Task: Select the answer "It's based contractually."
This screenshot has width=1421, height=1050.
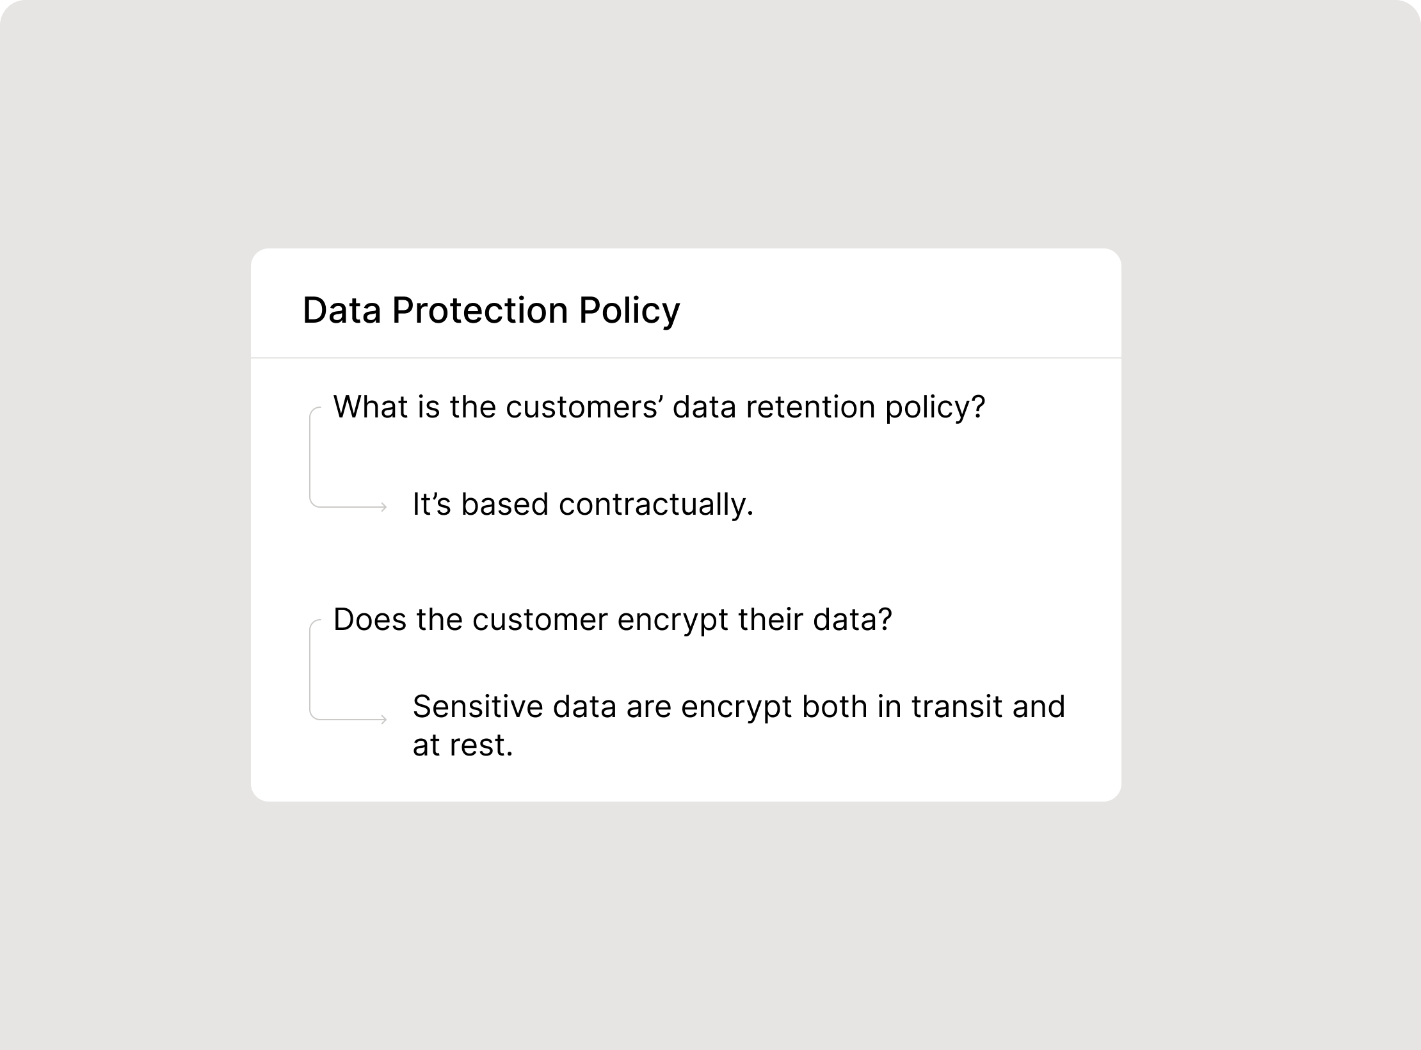Action: point(583,505)
